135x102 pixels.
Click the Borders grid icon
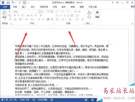(63, 19)
